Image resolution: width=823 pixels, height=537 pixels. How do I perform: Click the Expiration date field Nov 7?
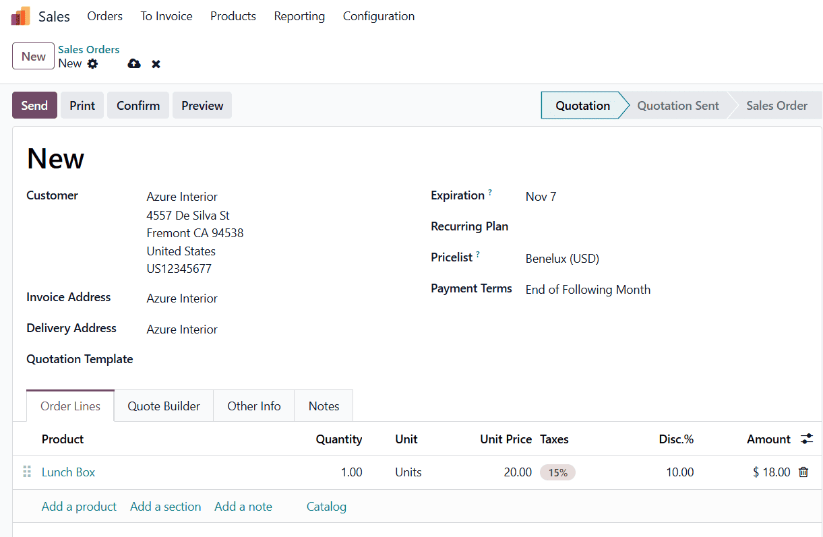541,197
